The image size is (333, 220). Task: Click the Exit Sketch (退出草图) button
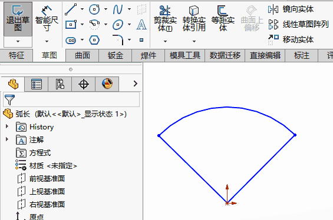[x=18, y=19]
